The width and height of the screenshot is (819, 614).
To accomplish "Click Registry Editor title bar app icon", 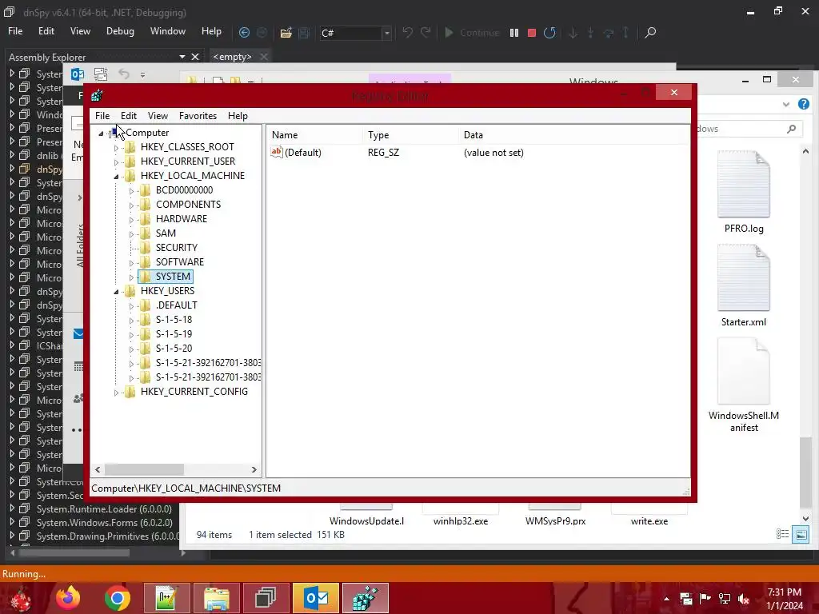I will (97, 96).
